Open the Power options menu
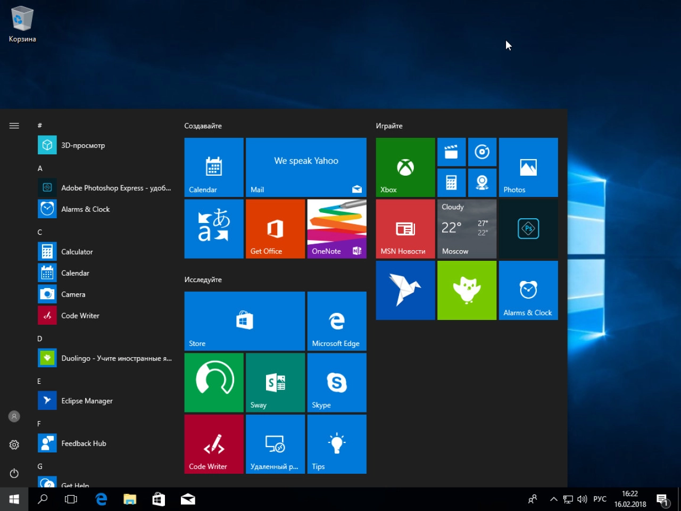 point(14,473)
